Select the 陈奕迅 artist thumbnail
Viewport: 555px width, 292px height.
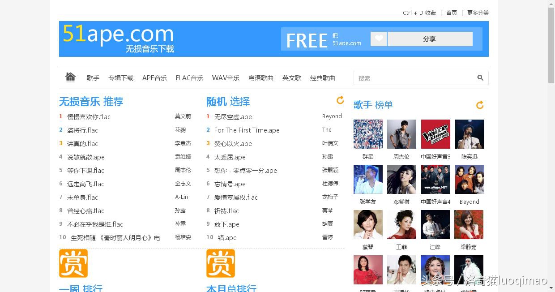pyautogui.click(x=469, y=134)
